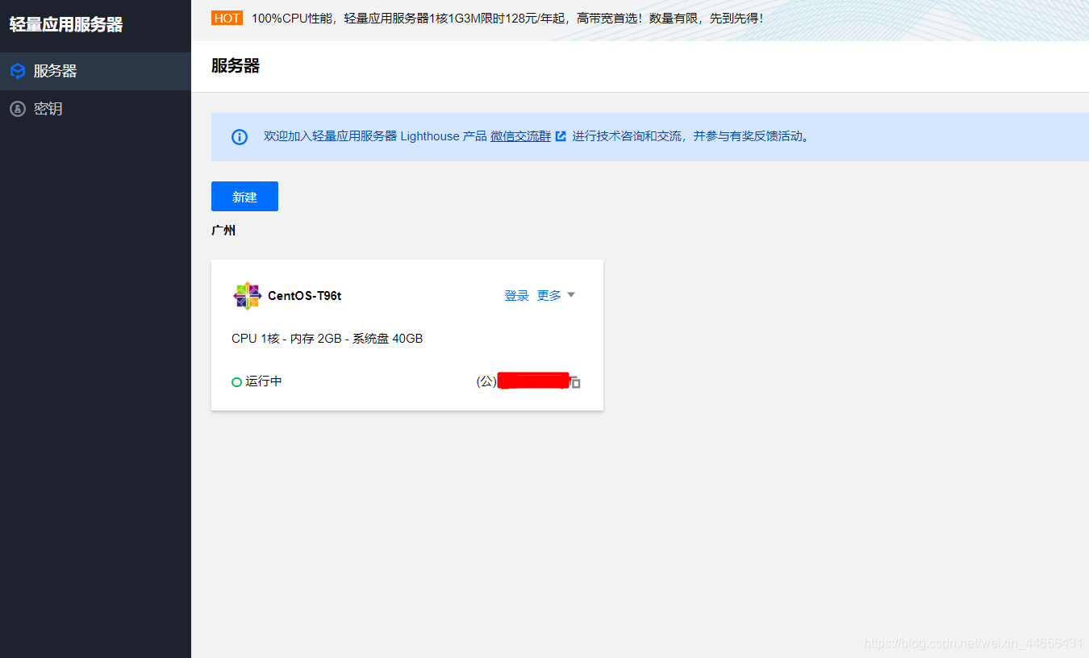
Task: Click the orange HOT badge in the promo bar
Action: [227, 17]
